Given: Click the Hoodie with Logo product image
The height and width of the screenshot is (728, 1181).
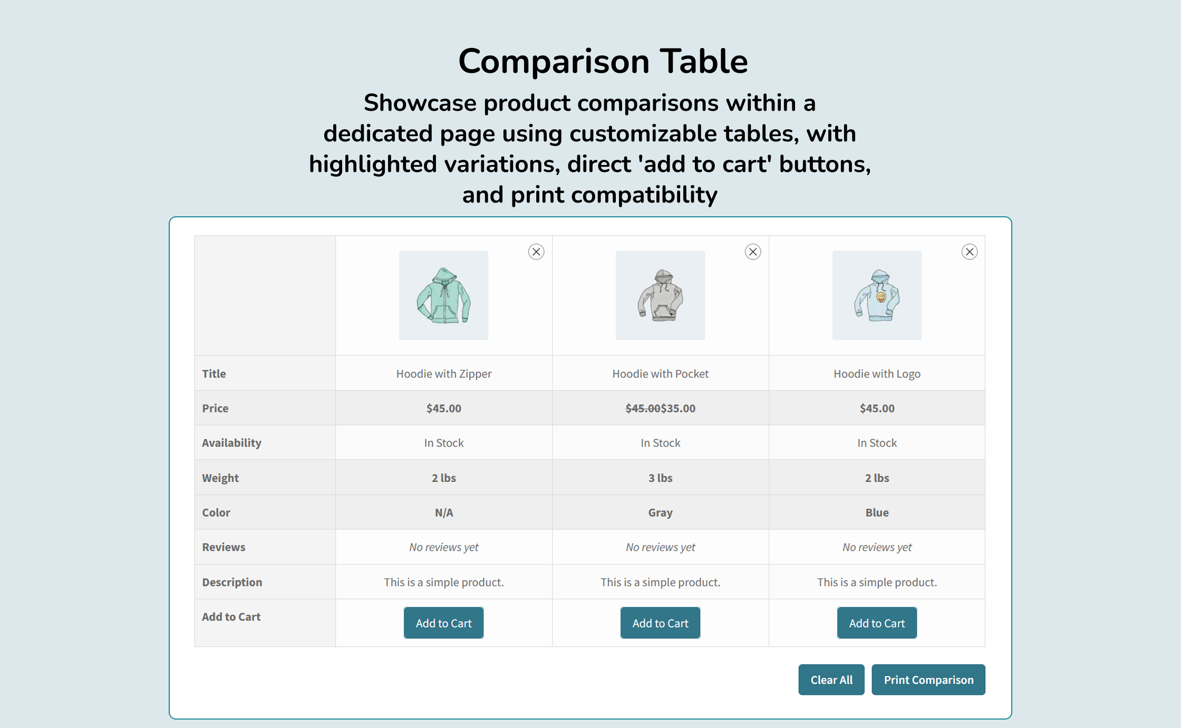Looking at the screenshot, I should [x=877, y=295].
